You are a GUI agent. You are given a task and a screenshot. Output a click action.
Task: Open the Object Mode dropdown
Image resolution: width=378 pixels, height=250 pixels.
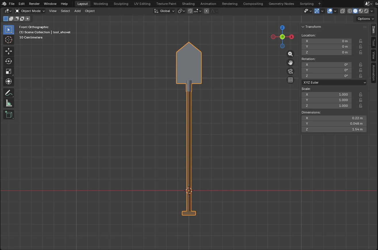(30, 11)
